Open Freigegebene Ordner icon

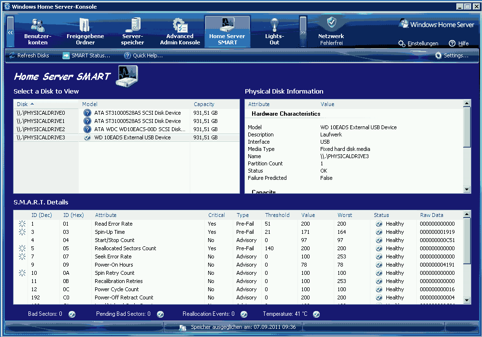tap(85, 25)
